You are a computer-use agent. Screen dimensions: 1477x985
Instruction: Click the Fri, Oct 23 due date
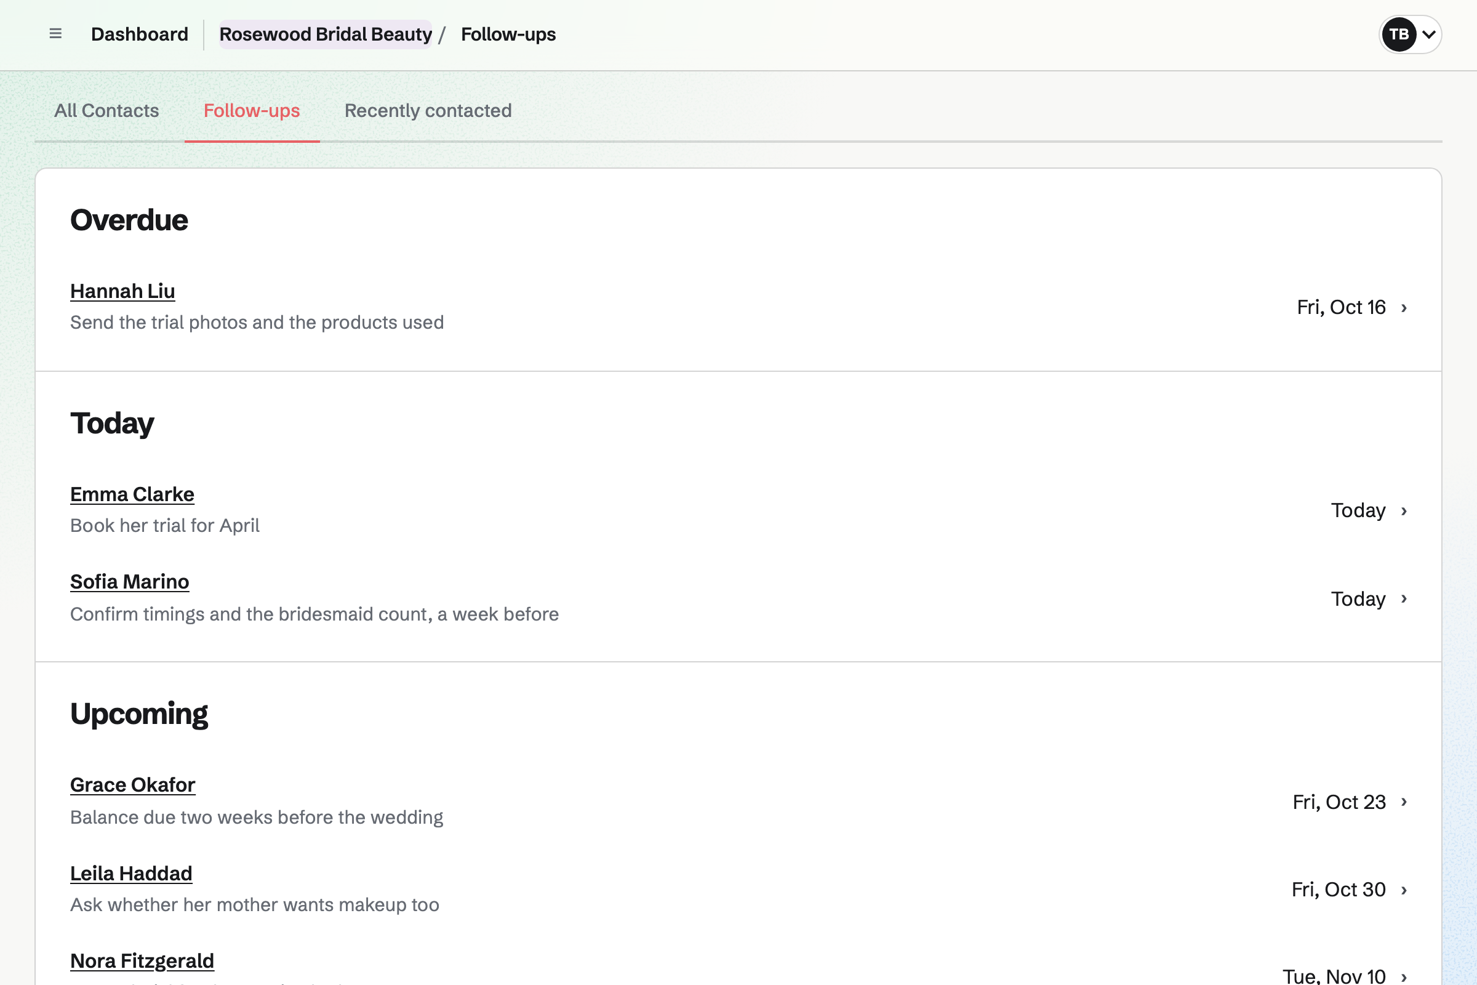[1339, 802]
